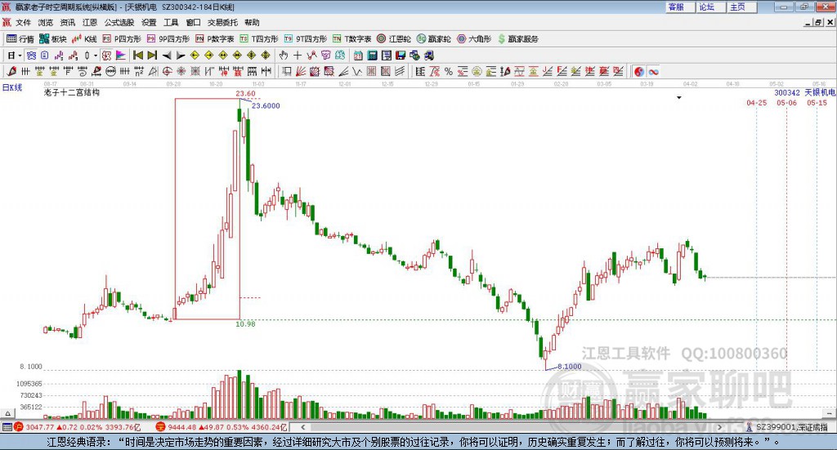Select the target circle cycle tool
The width and height of the screenshot is (837, 450).
click(x=167, y=71)
